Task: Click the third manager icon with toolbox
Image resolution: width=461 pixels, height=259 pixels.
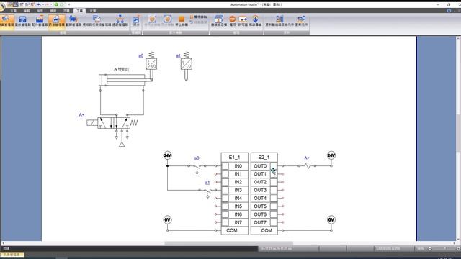Action: point(40,21)
